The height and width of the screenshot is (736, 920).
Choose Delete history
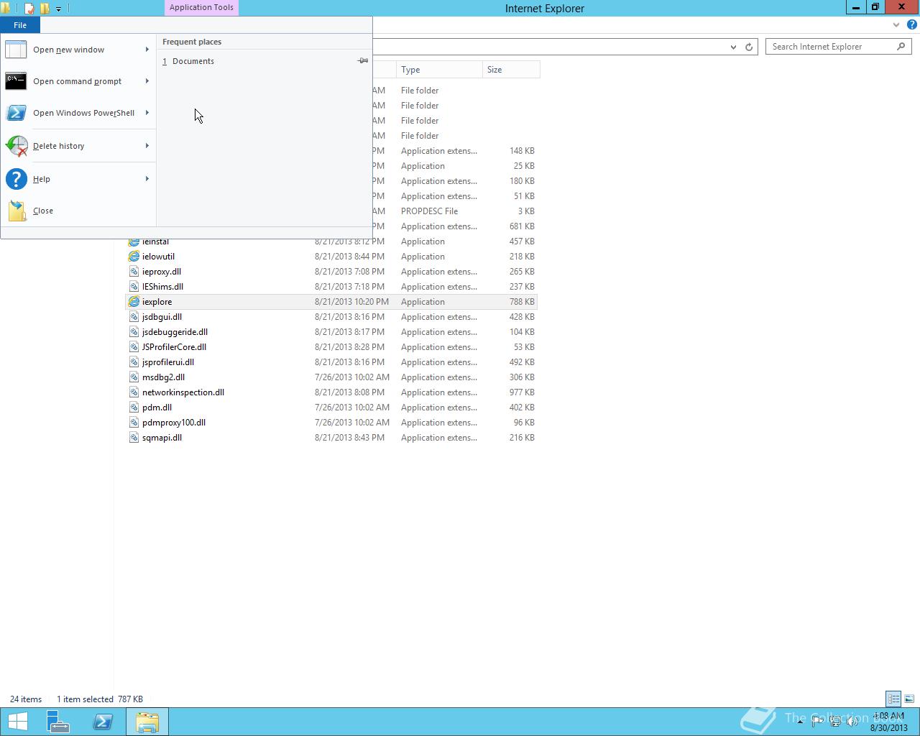click(x=78, y=146)
